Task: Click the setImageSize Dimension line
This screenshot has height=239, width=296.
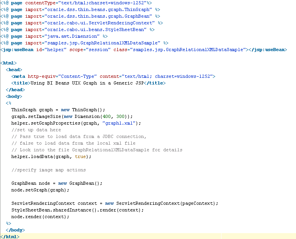Action: pyautogui.click(x=72, y=116)
